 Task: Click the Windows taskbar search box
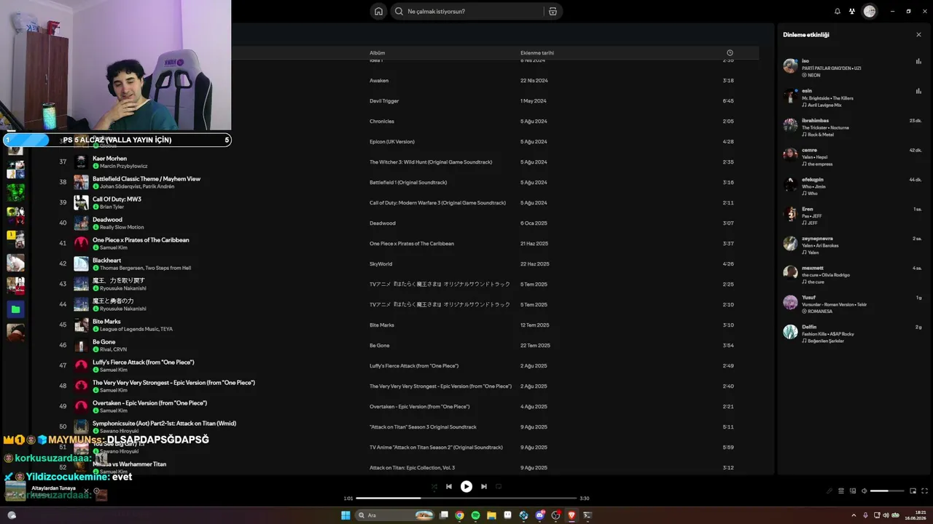coord(394,515)
